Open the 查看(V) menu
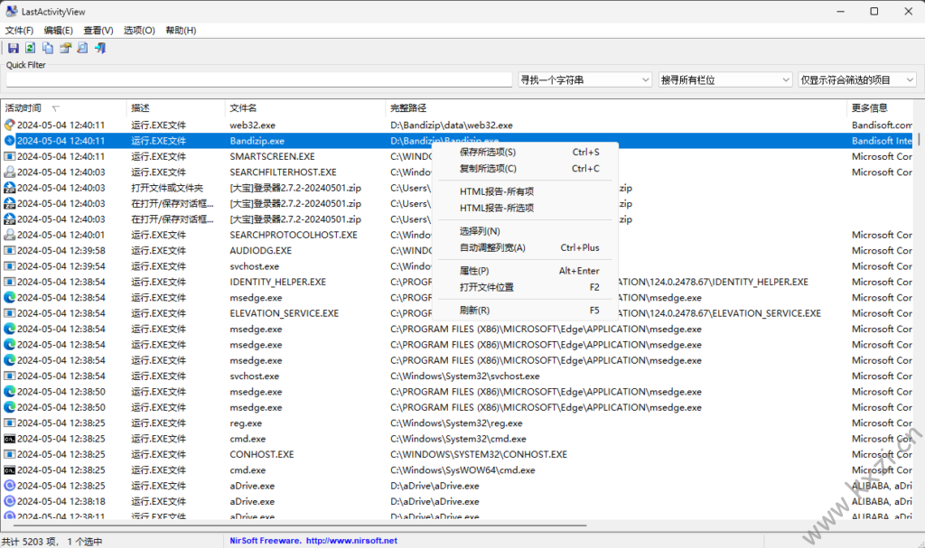Screen dimensions: 925x548 [x=98, y=30]
